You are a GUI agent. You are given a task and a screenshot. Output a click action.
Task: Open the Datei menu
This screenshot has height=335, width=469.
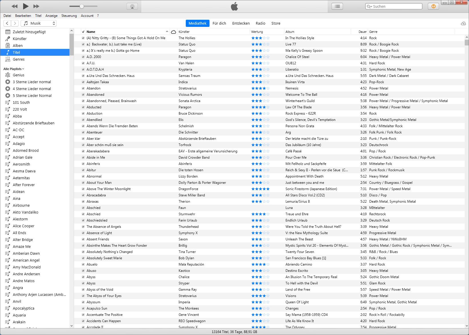coord(7,16)
